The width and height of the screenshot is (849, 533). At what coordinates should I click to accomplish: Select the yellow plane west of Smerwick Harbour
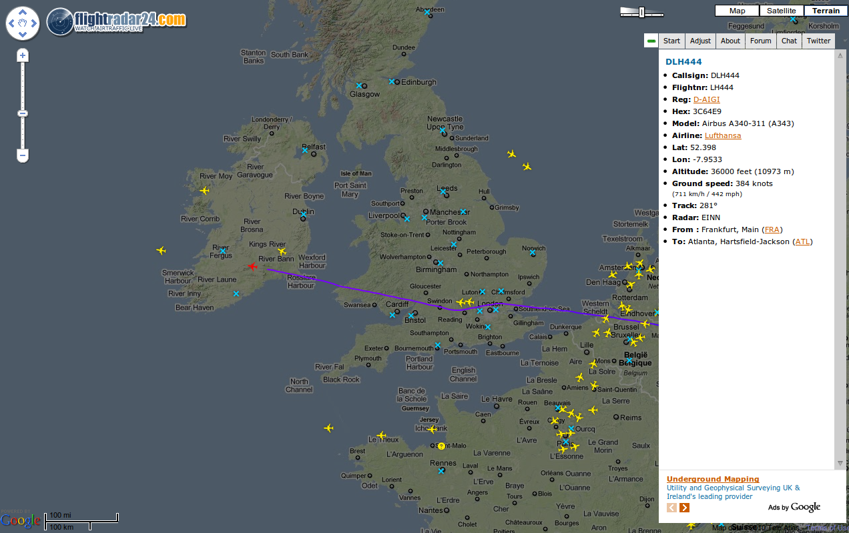161,250
